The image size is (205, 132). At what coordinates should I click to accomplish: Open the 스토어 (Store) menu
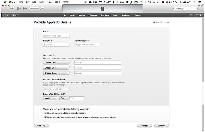[50, 2]
